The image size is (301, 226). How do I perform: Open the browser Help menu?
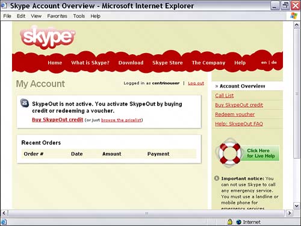(x=95, y=16)
